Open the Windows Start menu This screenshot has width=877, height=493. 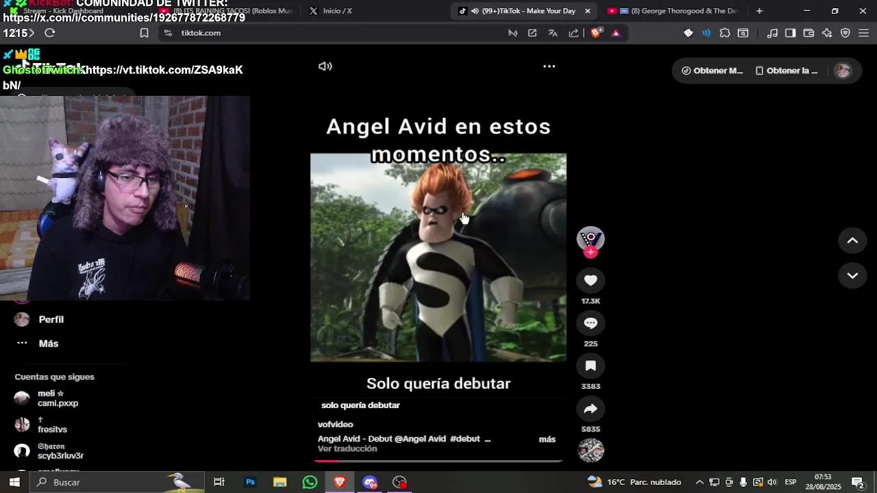[14, 482]
